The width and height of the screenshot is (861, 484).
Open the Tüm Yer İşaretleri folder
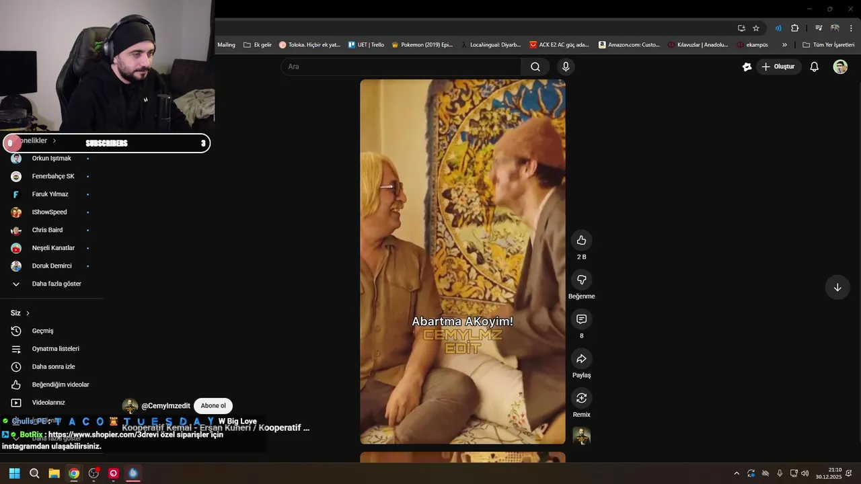click(x=828, y=45)
